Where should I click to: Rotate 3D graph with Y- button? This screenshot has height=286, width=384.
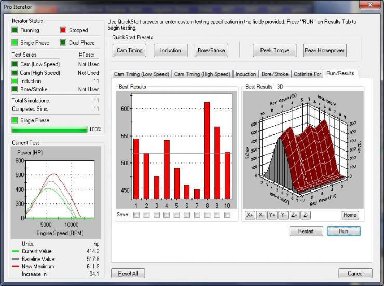(283, 215)
